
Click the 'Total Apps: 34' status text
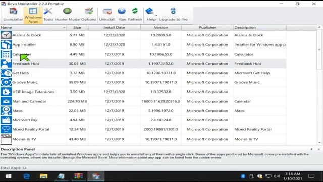14,168
